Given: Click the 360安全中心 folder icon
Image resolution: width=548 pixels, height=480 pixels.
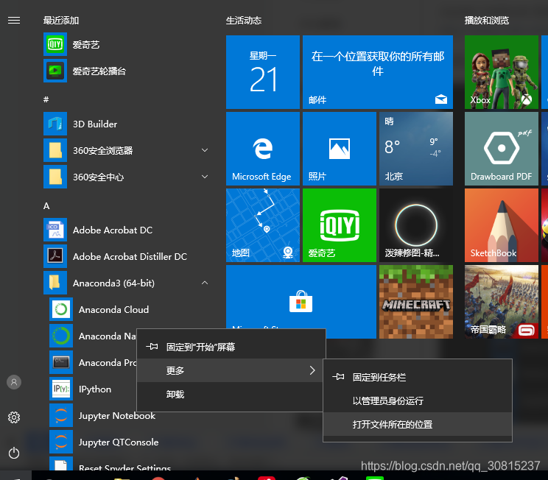Looking at the screenshot, I should point(55,177).
